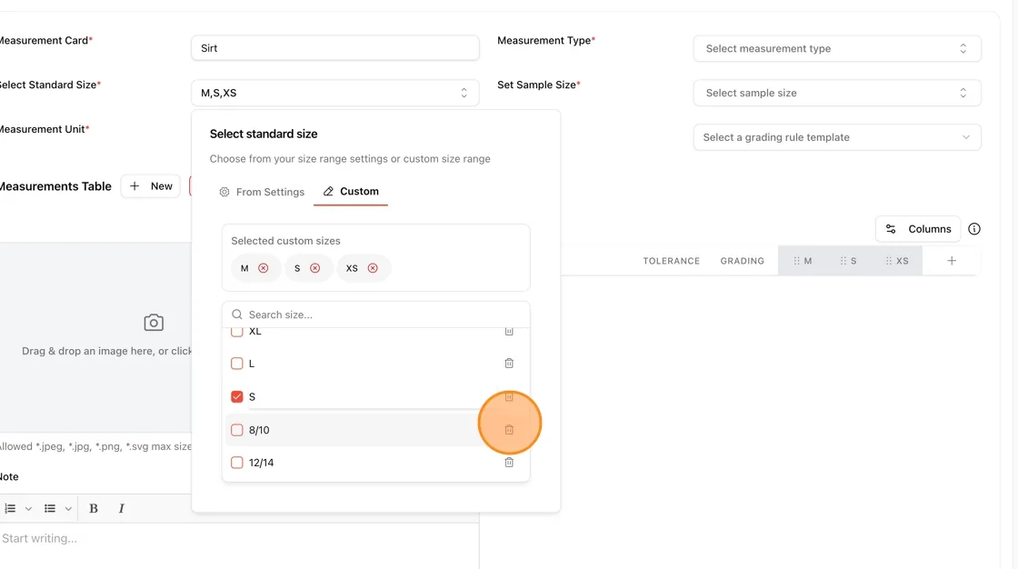Toggle bold formatting in note editor
Screen dimensions: 1018x569
coord(93,509)
